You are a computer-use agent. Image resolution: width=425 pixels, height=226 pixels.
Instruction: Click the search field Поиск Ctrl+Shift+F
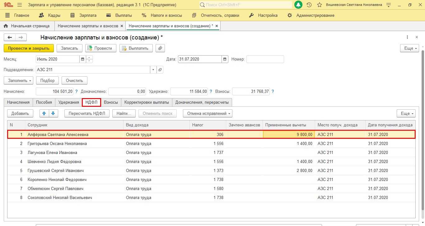click(x=245, y=5)
